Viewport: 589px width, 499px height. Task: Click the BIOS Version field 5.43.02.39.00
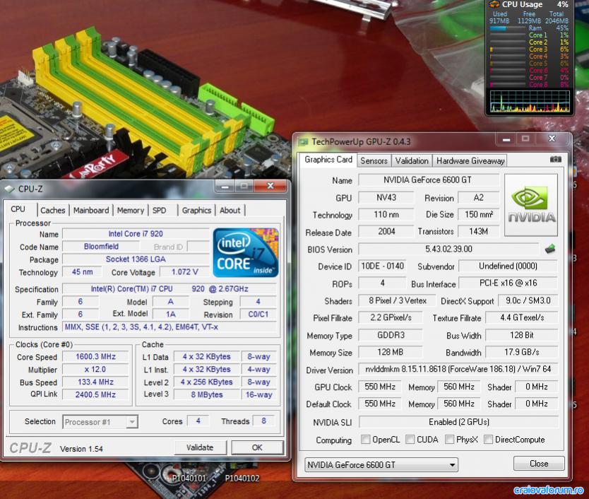tap(449, 249)
